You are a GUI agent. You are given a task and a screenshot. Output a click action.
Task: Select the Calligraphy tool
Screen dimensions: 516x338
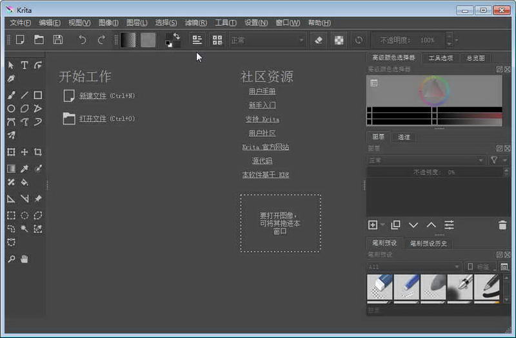coord(11,79)
